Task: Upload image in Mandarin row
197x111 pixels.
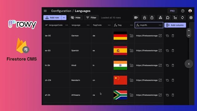Action: [131, 80]
